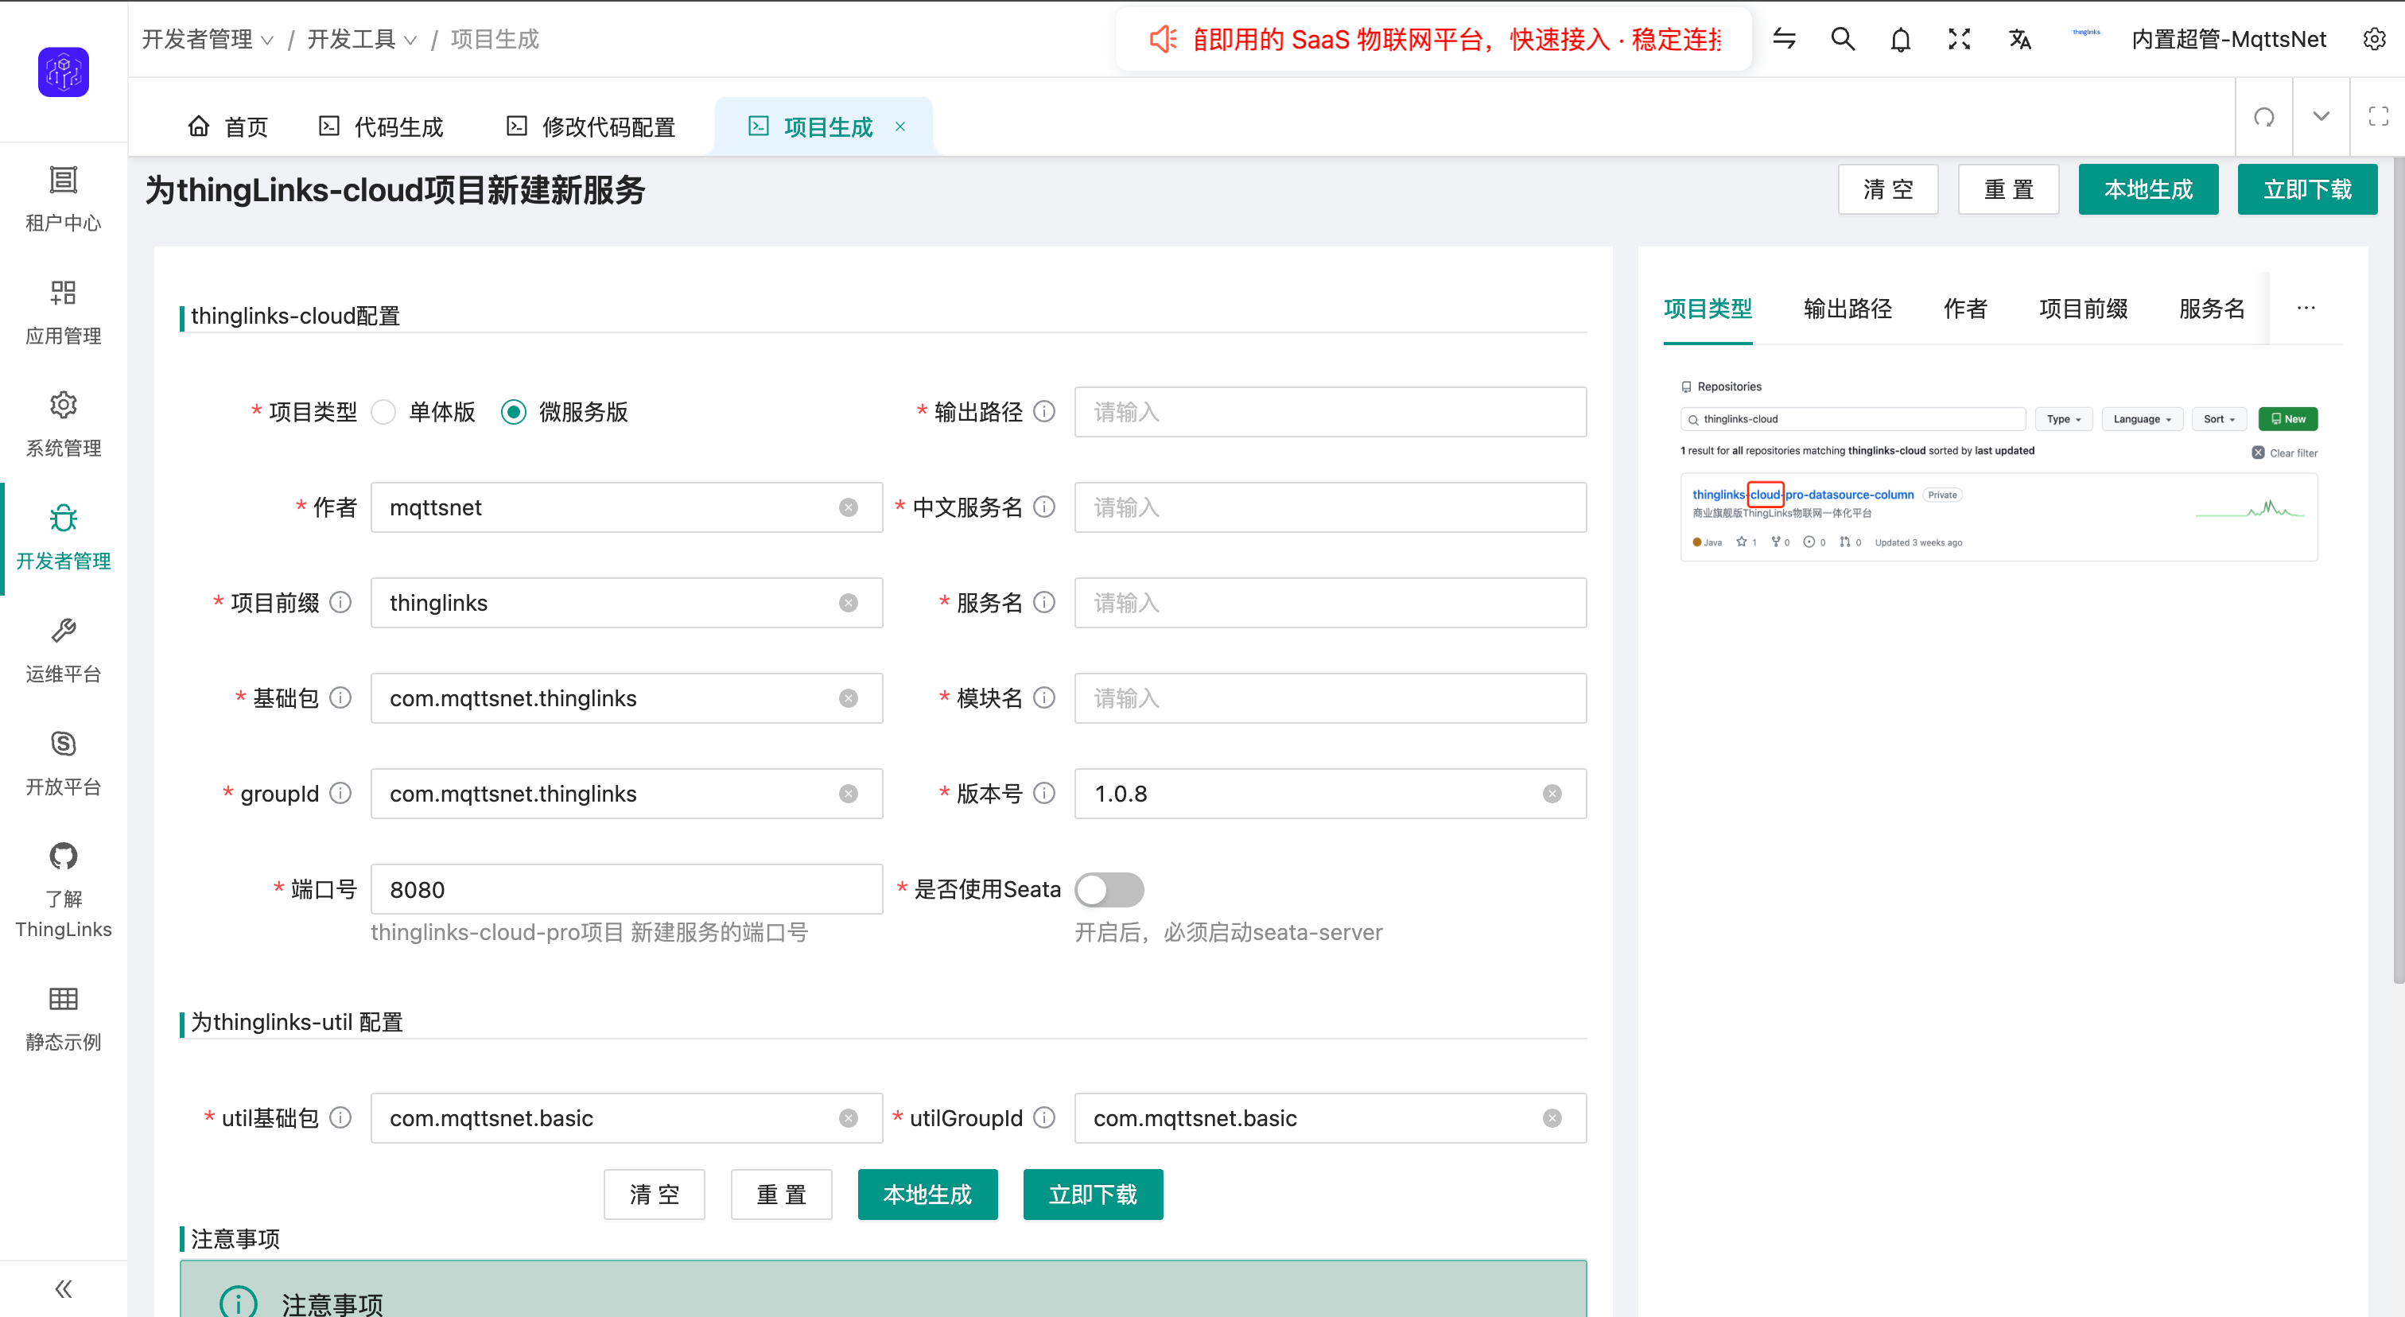
Task: Show the 版本号 help tooltip icon
Action: 1045,794
